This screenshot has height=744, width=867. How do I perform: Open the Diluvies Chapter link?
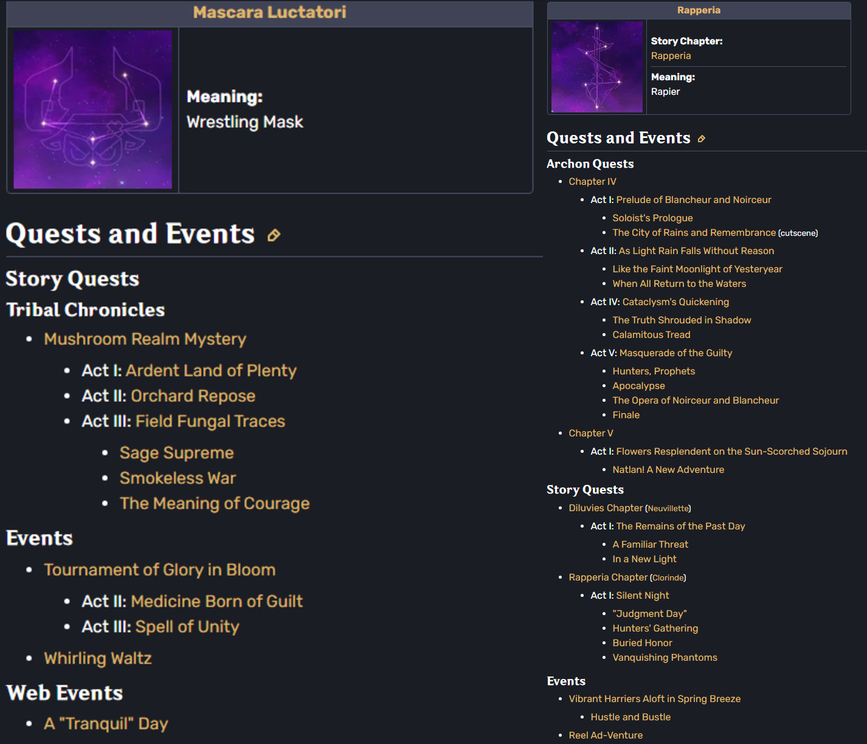pyautogui.click(x=606, y=508)
